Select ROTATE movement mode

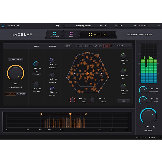click(79, 46)
